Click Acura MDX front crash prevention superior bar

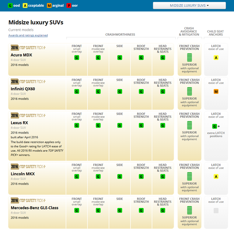189,57
